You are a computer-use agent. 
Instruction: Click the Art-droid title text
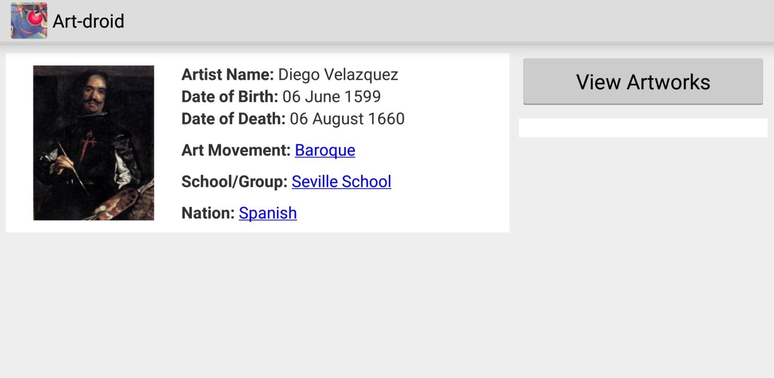pyautogui.click(x=89, y=21)
